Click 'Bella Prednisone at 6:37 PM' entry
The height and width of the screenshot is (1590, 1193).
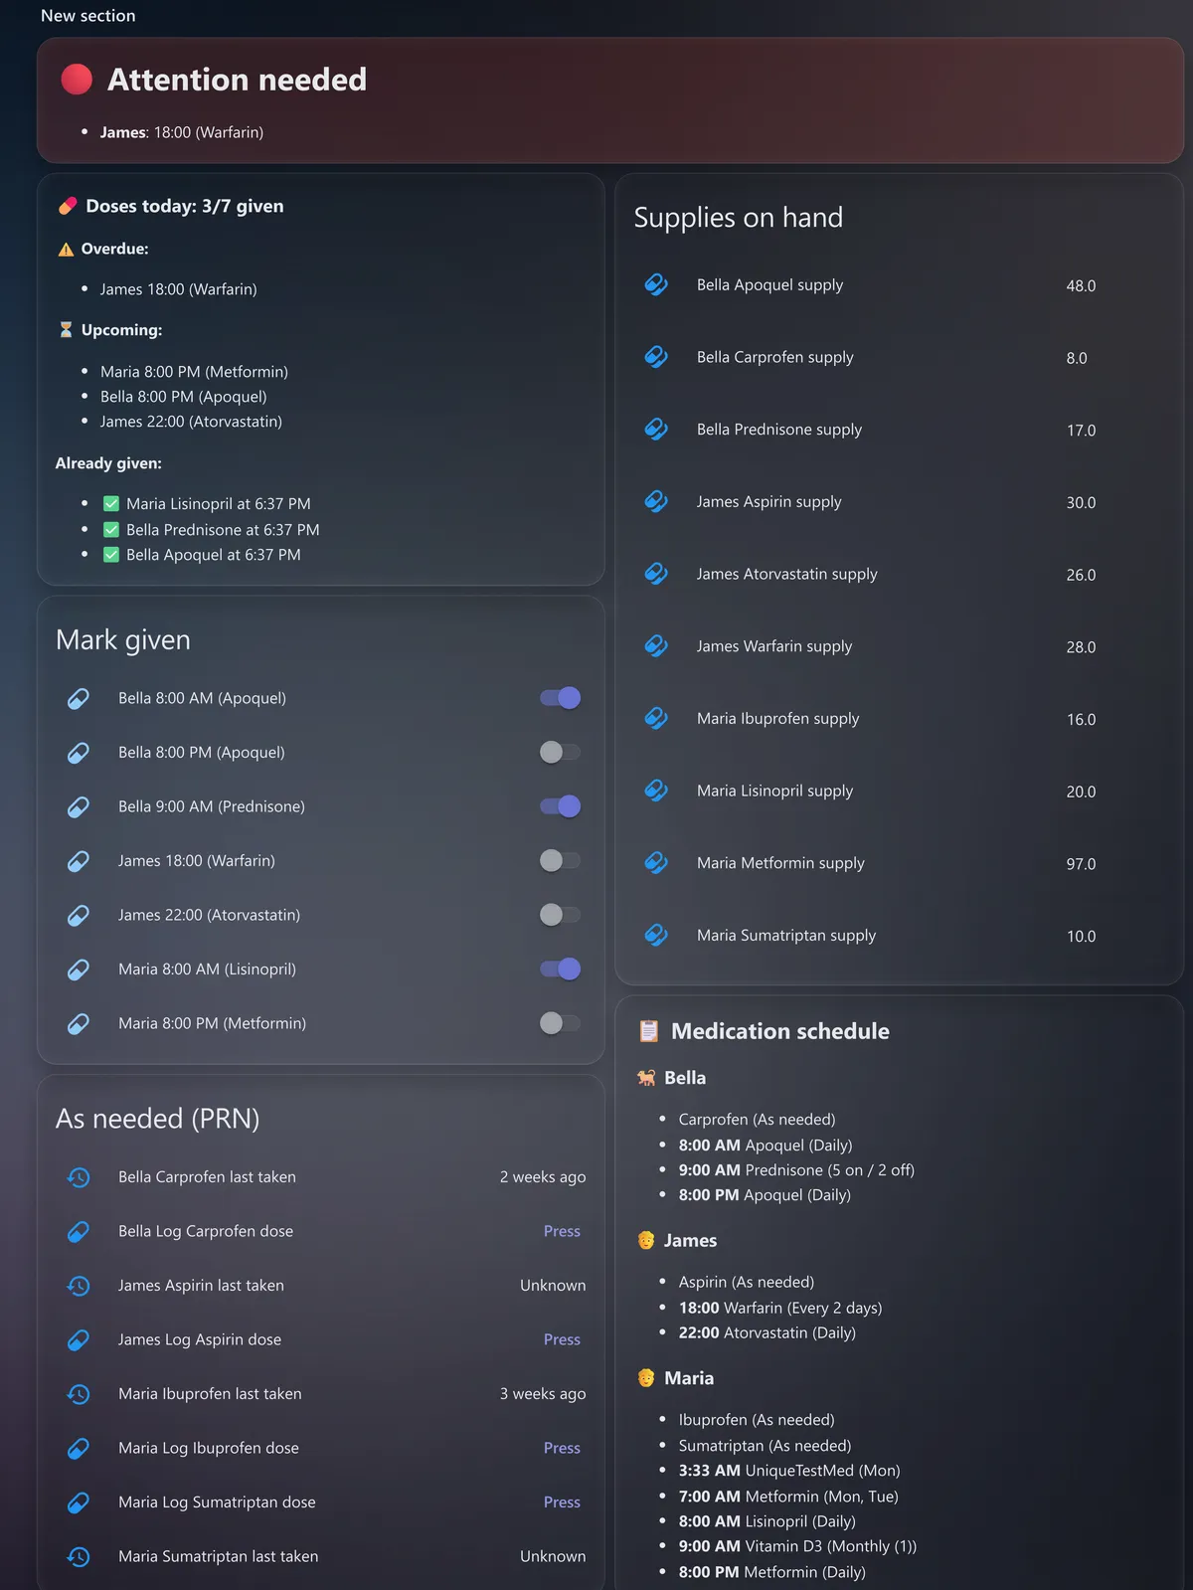223,530
